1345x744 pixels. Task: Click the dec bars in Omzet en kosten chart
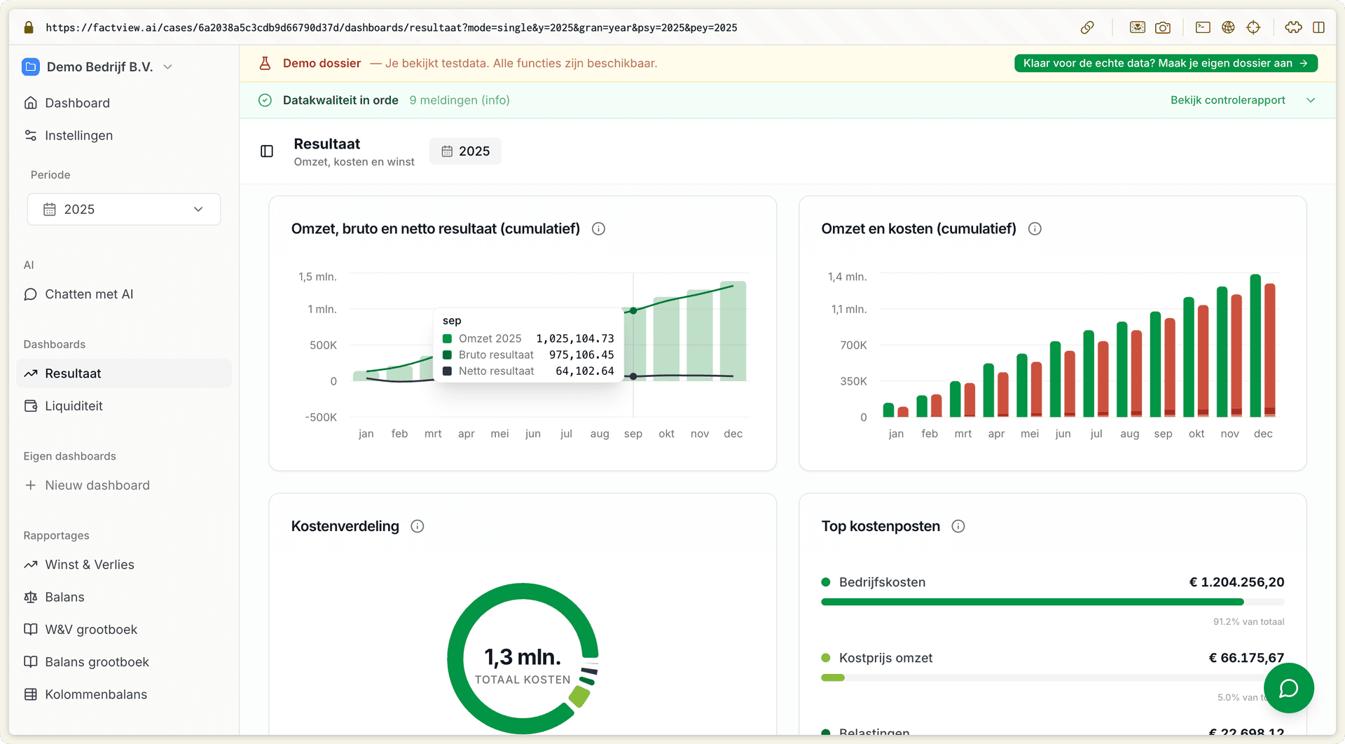(x=1263, y=346)
